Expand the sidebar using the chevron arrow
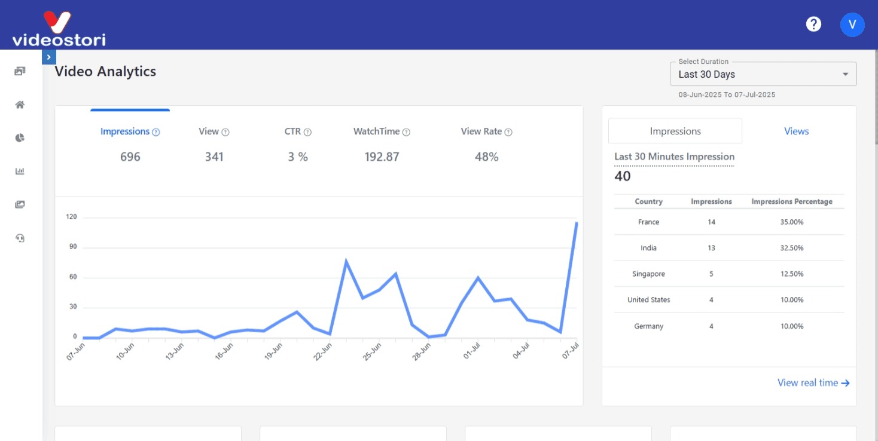 [x=48, y=56]
